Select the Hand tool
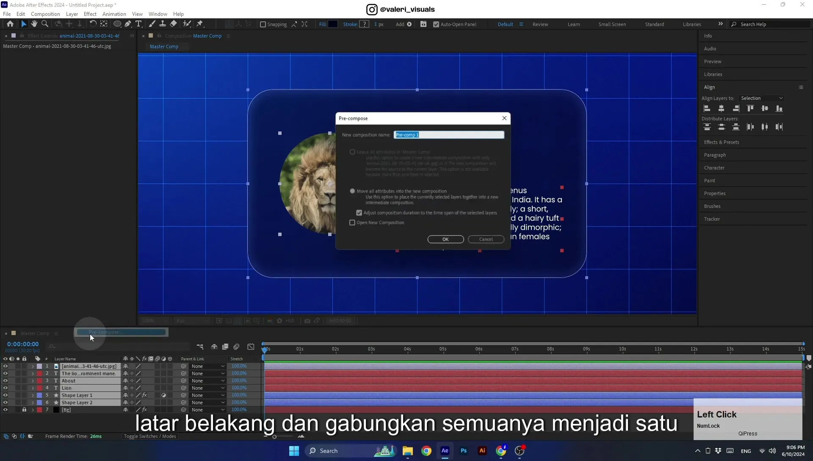The image size is (813, 461). click(34, 24)
